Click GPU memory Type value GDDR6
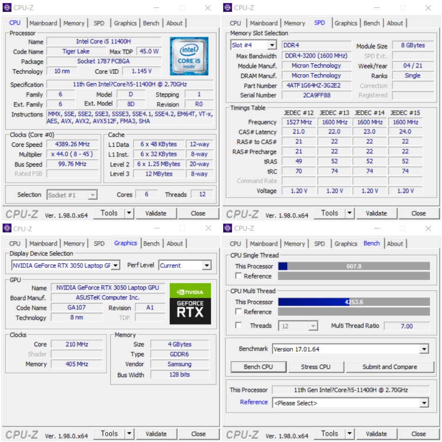 [x=179, y=354]
